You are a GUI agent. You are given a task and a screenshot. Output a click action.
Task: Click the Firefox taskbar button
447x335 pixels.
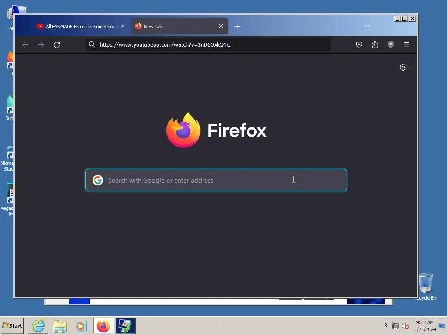103,325
